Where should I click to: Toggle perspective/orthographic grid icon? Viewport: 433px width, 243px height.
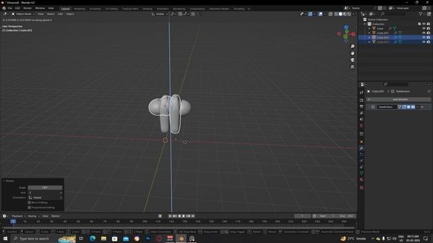(352, 67)
